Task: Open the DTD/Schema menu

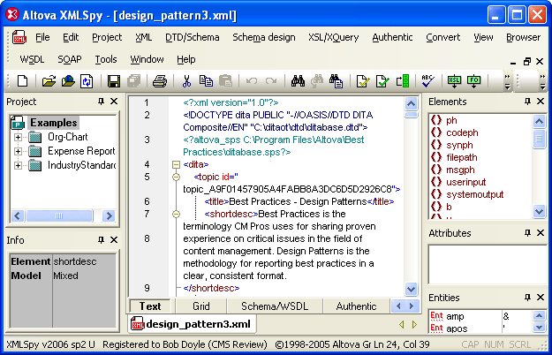Action: (193, 37)
